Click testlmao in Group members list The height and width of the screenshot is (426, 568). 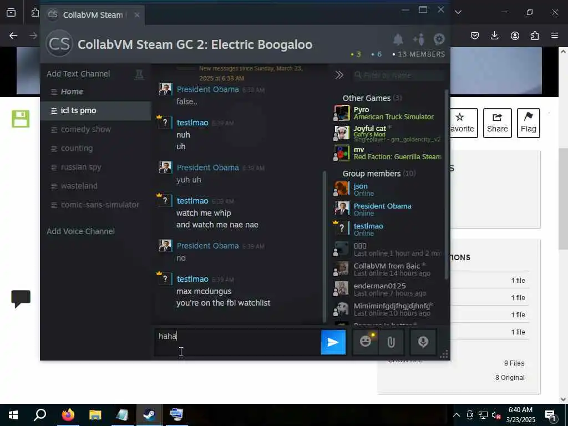388,229
